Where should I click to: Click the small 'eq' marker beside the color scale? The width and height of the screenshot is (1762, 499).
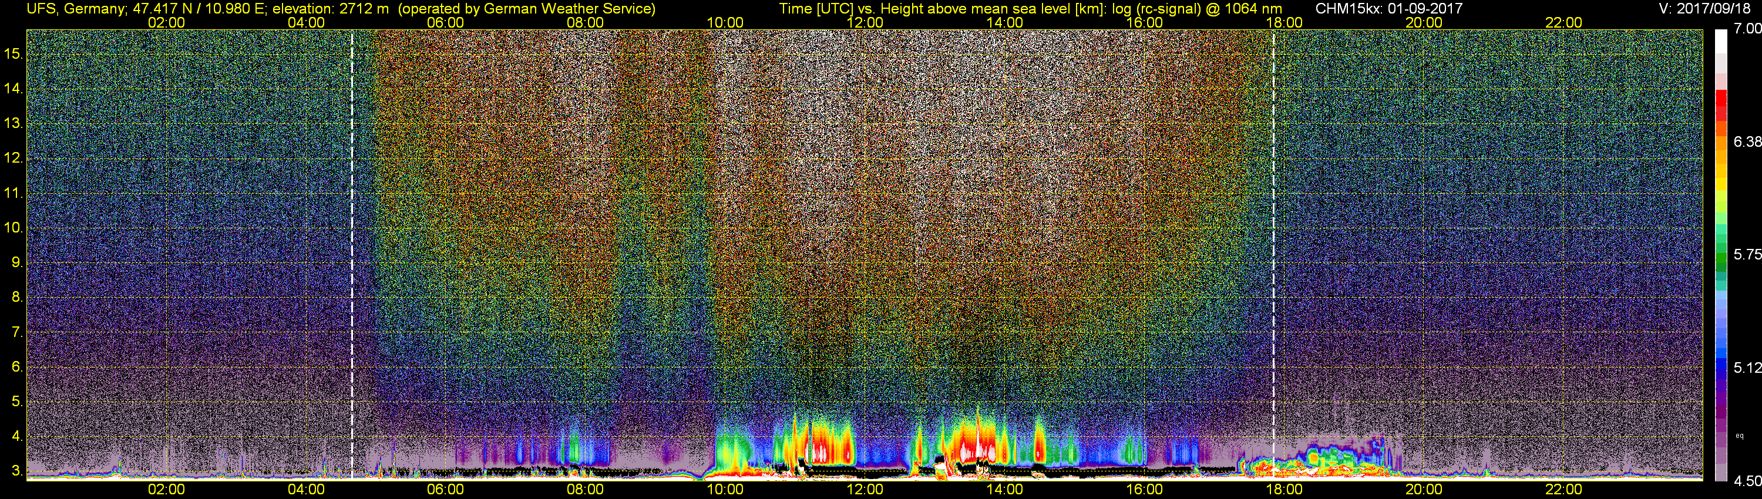[x=1740, y=436]
